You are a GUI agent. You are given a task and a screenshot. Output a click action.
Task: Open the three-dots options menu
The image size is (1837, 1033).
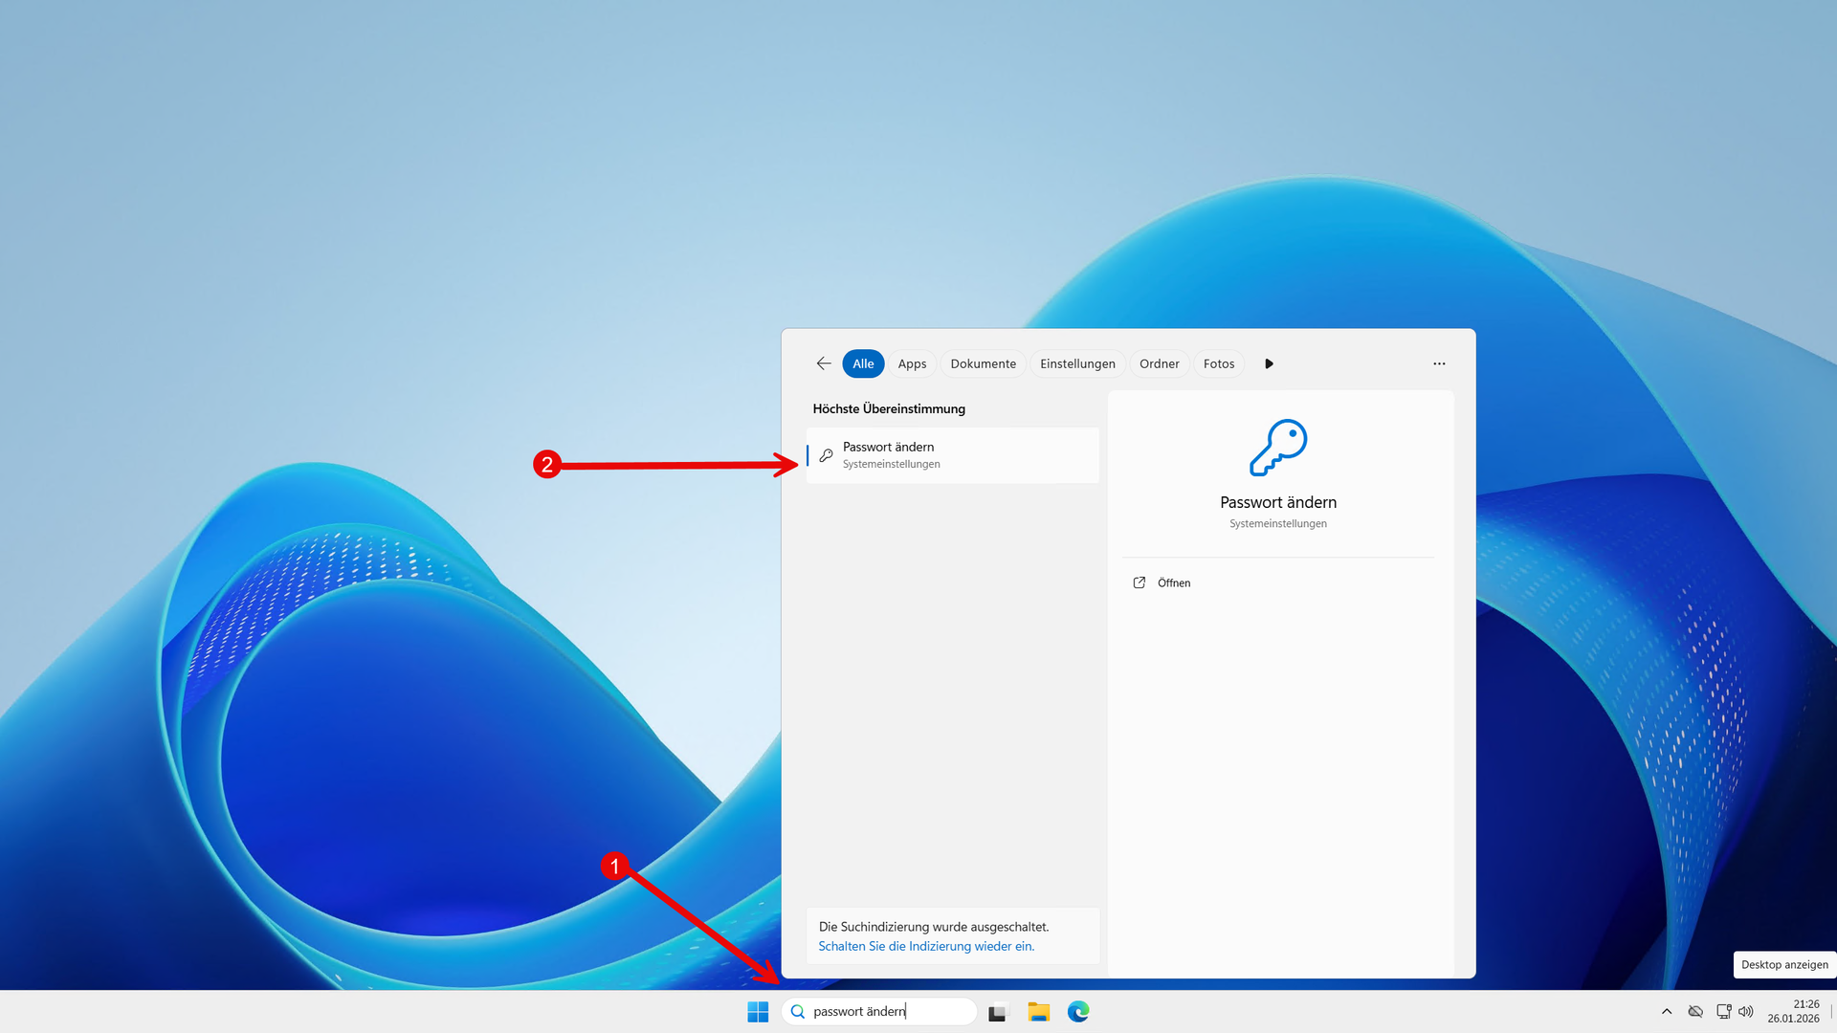point(1439,363)
